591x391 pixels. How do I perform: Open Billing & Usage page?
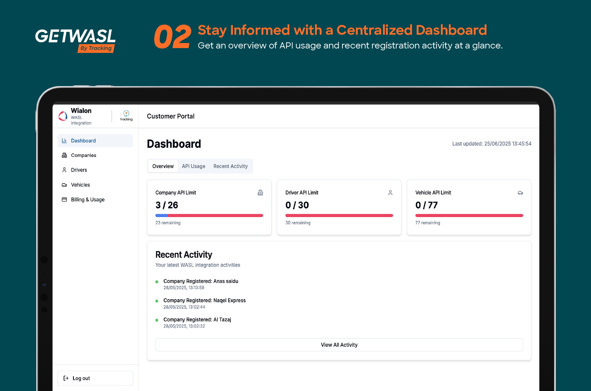[95, 200]
